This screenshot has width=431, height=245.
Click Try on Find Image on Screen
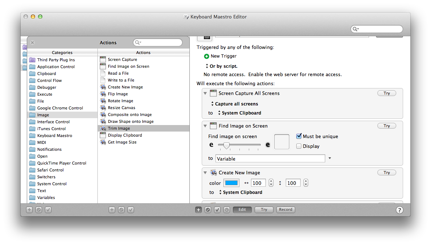[386, 126]
